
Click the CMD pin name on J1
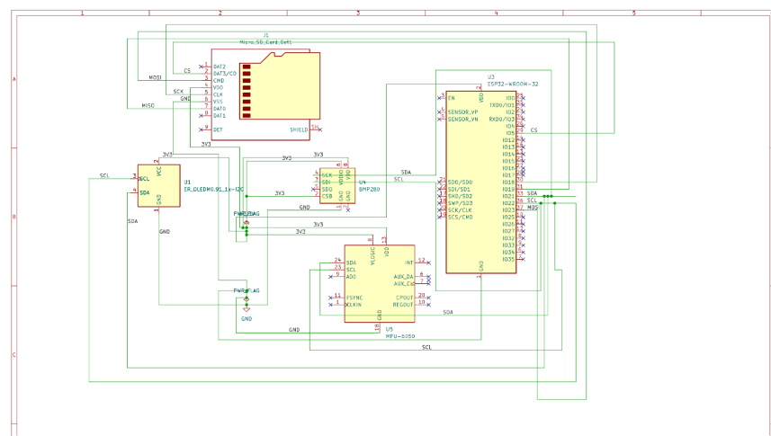(x=219, y=81)
